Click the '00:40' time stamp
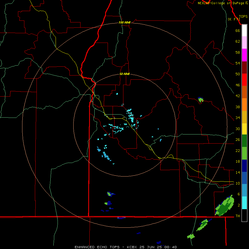Viewport: 249px width, 249px height. (170, 247)
